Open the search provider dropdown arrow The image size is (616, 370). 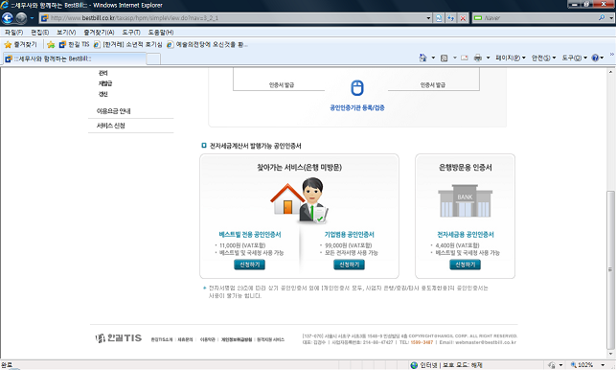[x=611, y=18]
